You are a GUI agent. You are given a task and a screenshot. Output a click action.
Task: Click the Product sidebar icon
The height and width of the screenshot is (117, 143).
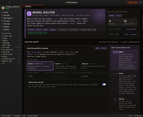(x=2, y=21)
